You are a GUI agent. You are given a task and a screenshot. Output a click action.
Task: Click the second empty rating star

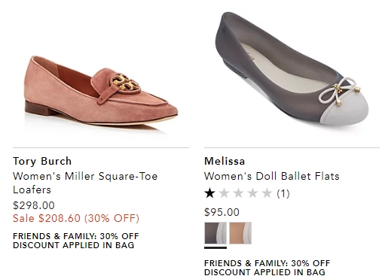coord(224,193)
